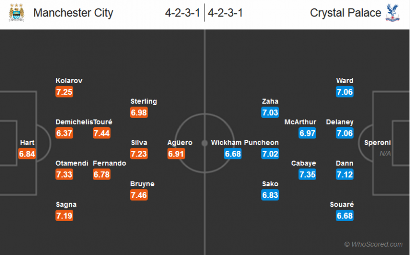The width and height of the screenshot is (410, 255).
Task: Click Crystal Palace's 4-2-3-1 formation label
Action: [225, 13]
